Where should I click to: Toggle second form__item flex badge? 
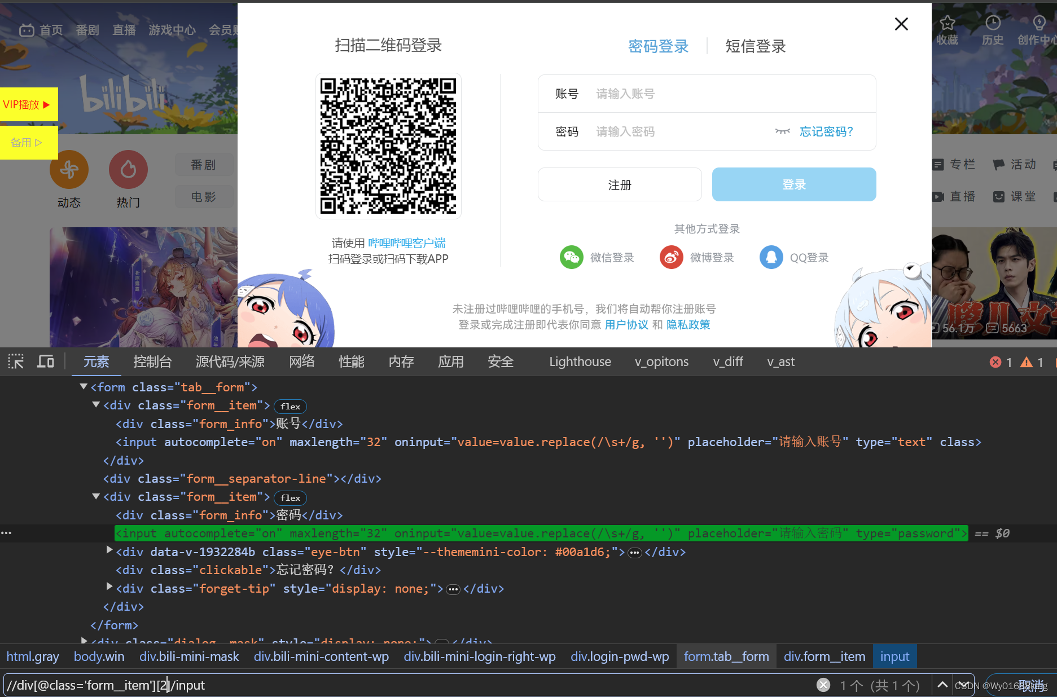290,498
